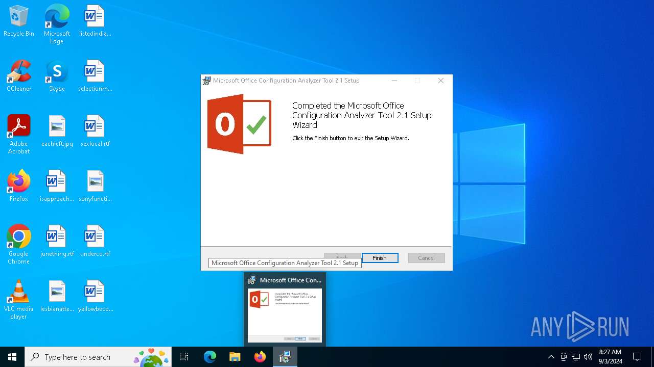This screenshot has height=367, width=654.
Task: Open Skype desktop shortcut
Action: point(57,76)
